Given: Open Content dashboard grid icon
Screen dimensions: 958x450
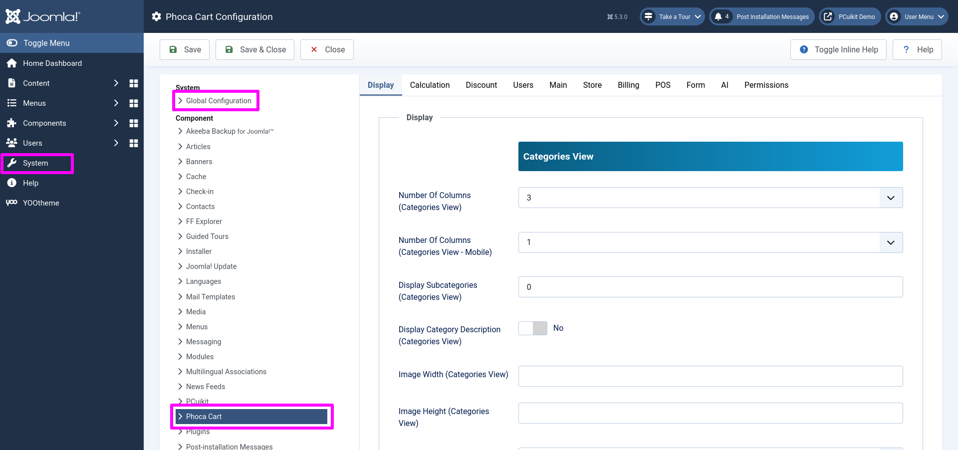Looking at the screenshot, I should (x=134, y=83).
